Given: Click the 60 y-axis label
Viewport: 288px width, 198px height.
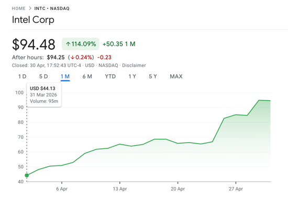Looking at the screenshot, I should click(21, 152).
